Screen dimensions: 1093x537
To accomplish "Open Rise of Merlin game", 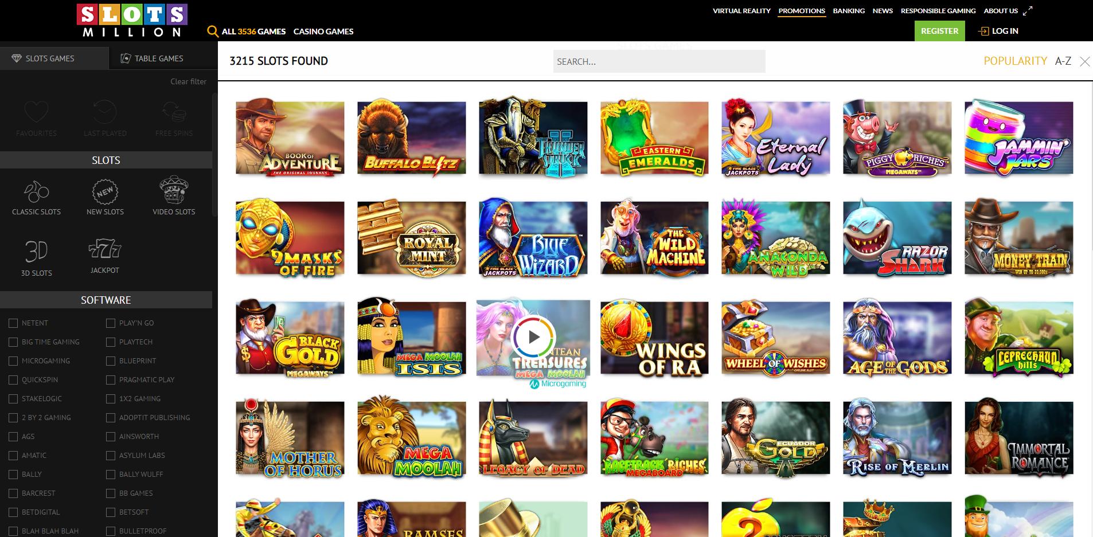I will pyautogui.click(x=897, y=438).
